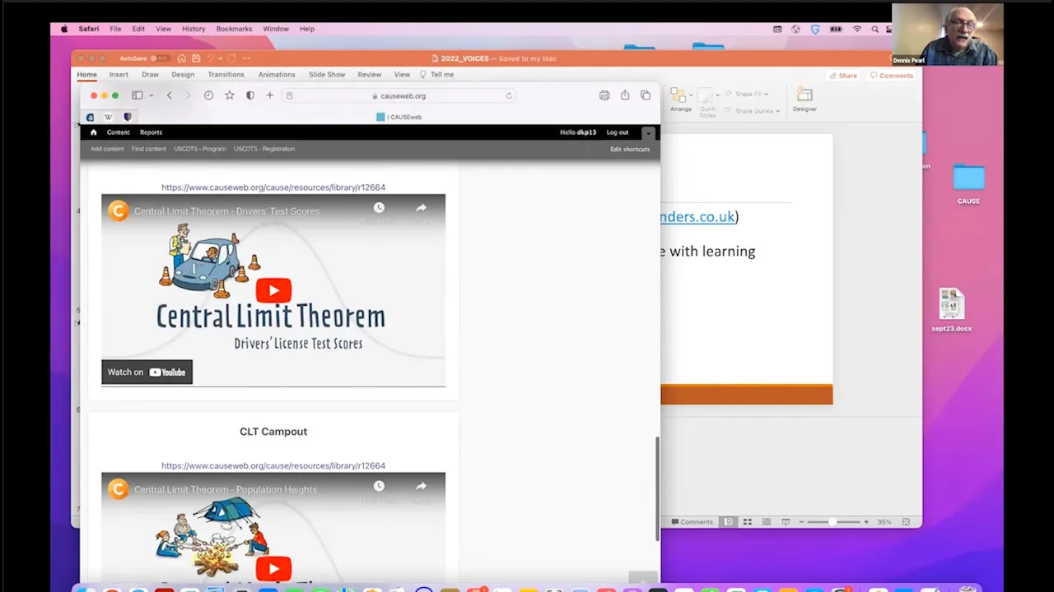Go back in Safari

(170, 95)
